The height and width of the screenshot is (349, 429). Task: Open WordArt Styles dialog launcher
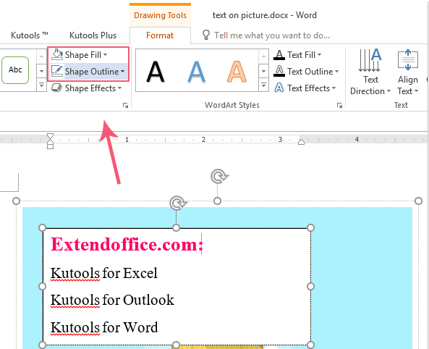(339, 105)
